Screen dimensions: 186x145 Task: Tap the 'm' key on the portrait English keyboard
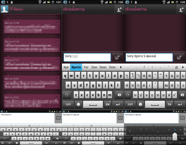point(110,95)
